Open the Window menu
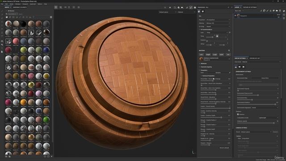 click(18, 4)
